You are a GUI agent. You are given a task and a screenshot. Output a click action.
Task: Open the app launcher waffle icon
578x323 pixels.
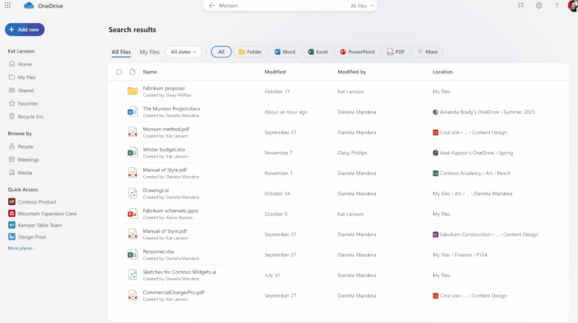[8, 5]
